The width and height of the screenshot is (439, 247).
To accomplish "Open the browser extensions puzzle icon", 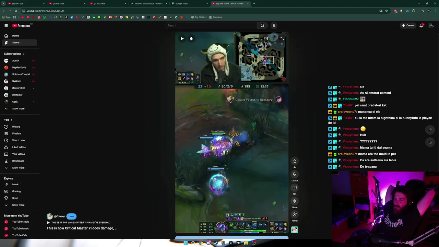I will click(414, 11).
